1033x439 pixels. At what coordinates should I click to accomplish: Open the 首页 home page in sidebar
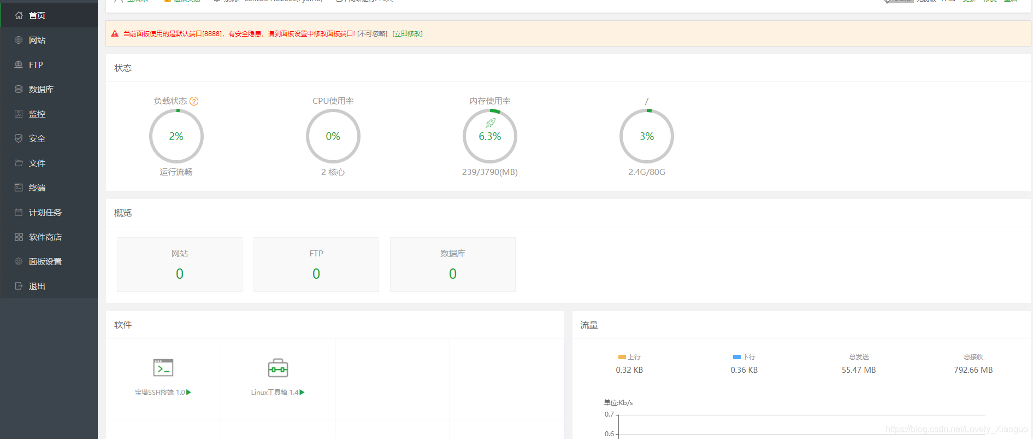[x=49, y=15]
